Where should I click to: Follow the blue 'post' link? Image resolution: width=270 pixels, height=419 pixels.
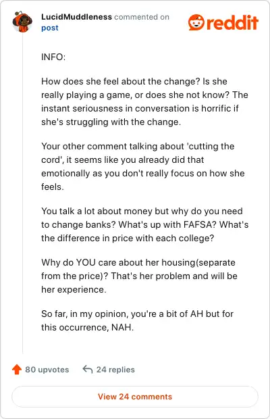coord(50,28)
